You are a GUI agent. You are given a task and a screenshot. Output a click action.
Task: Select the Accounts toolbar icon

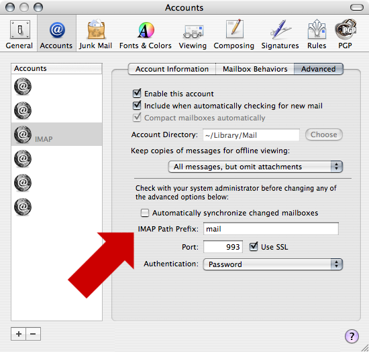(56, 34)
